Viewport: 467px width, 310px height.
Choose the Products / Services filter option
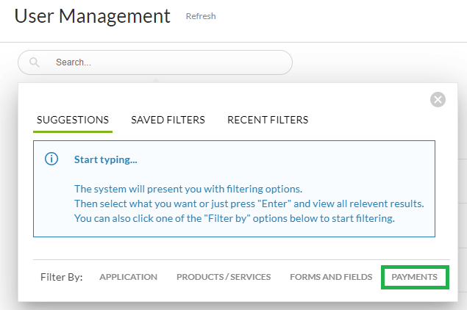(224, 277)
